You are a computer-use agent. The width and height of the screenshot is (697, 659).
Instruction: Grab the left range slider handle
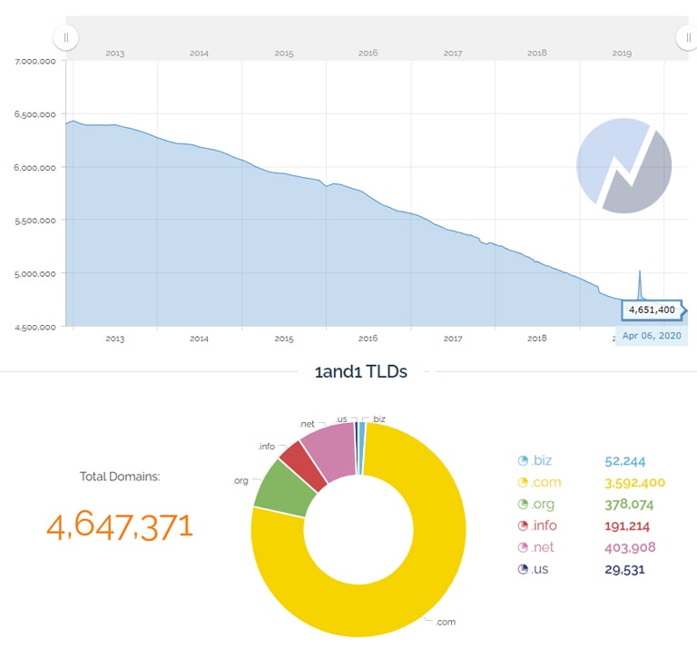click(65, 38)
